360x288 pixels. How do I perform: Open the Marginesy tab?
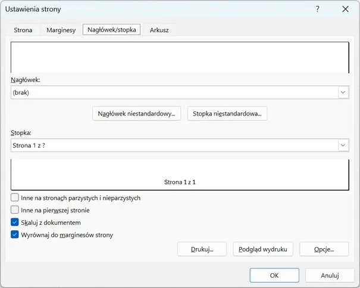click(61, 30)
